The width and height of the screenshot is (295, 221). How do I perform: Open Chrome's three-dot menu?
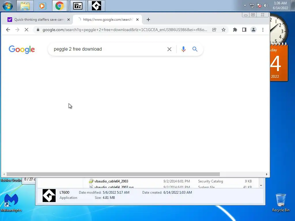263,30
